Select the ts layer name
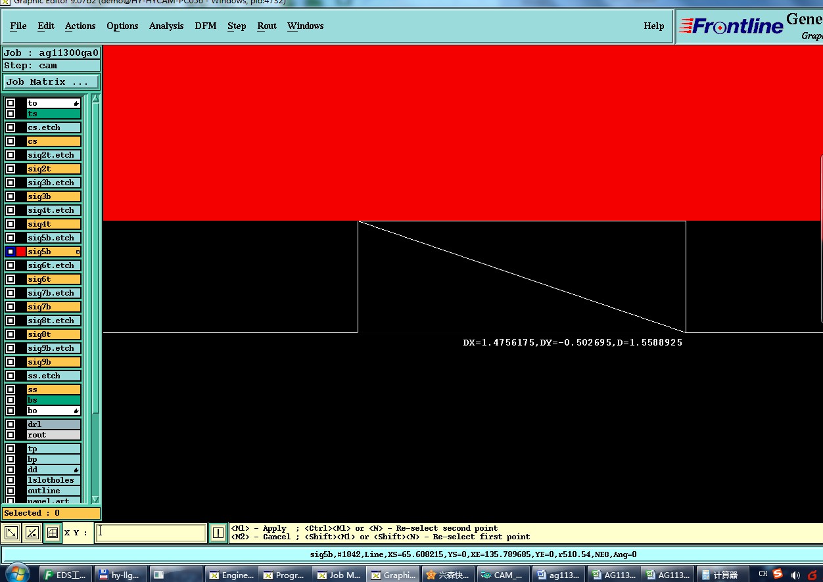Image resolution: width=823 pixels, height=582 pixels. [54, 114]
